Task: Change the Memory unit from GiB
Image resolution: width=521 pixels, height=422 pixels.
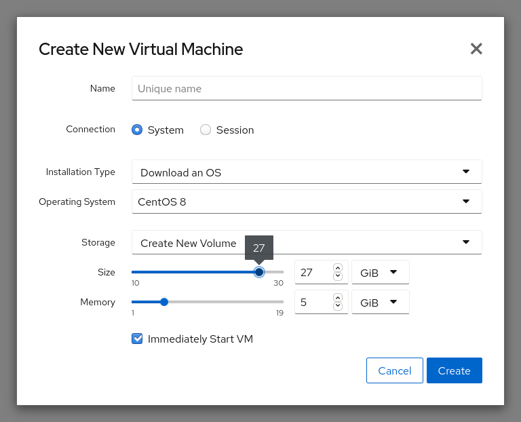Action: 380,302
